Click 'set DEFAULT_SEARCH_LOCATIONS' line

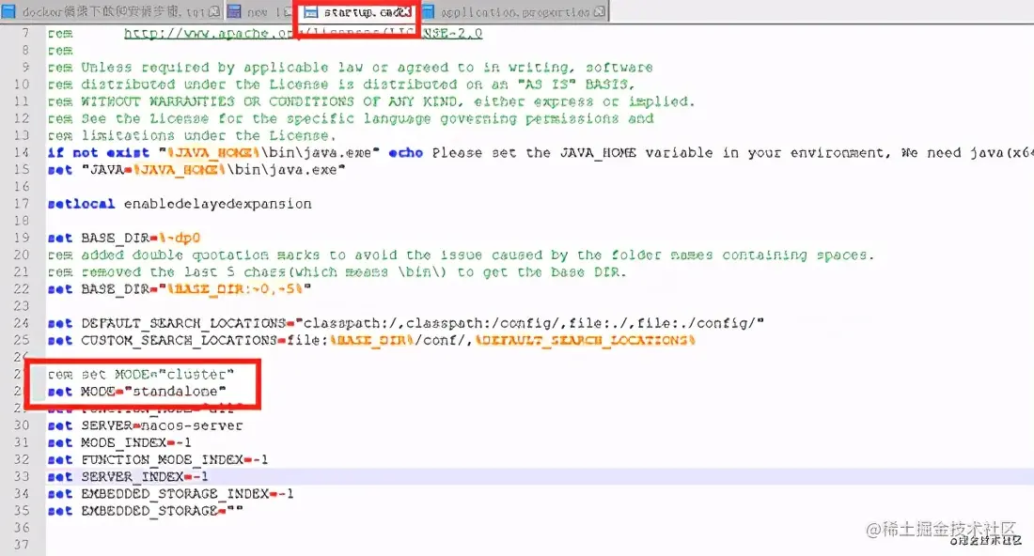pyautogui.click(x=405, y=323)
